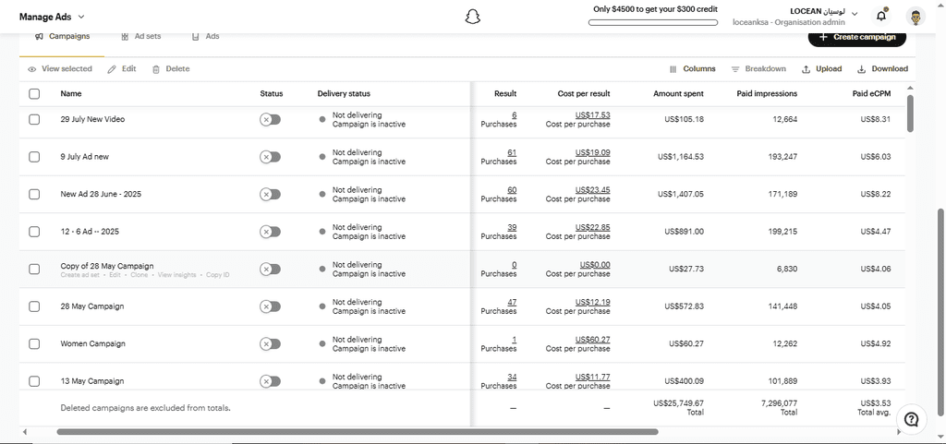
Task: Click the Delivery status column header
Action: [344, 94]
